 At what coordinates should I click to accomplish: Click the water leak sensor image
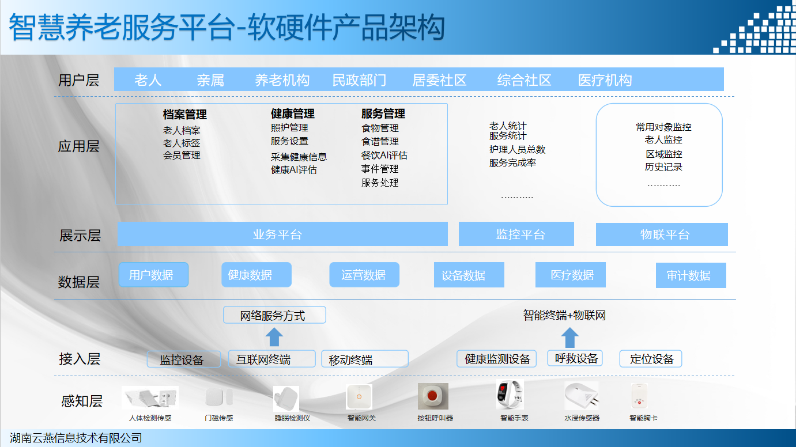click(582, 396)
